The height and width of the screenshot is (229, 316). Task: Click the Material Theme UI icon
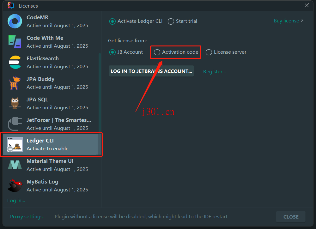(15, 165)
